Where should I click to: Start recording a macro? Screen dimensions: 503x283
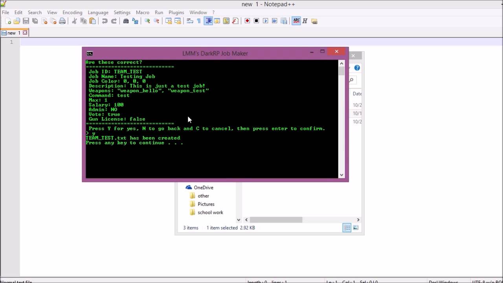247,21
